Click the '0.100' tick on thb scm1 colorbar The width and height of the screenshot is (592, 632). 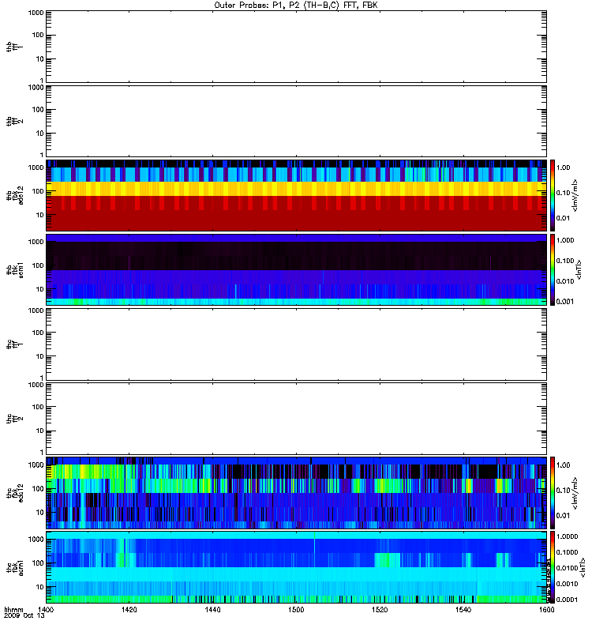(565, 261)
